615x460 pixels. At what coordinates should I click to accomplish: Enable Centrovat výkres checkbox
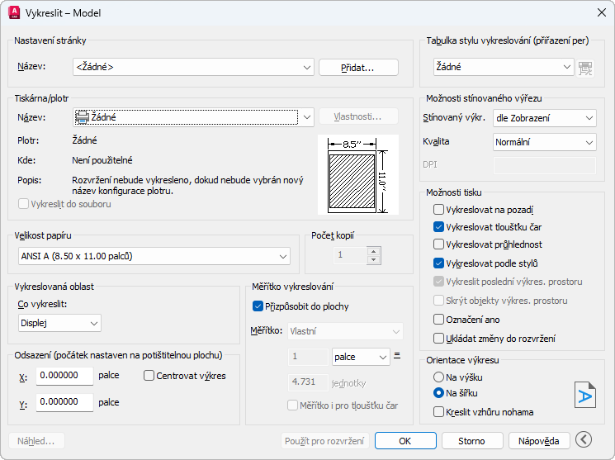pyautogui.click(x=149, y=376)
